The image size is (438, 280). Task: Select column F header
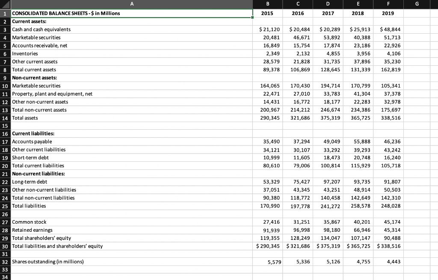(x=388, y=4)
